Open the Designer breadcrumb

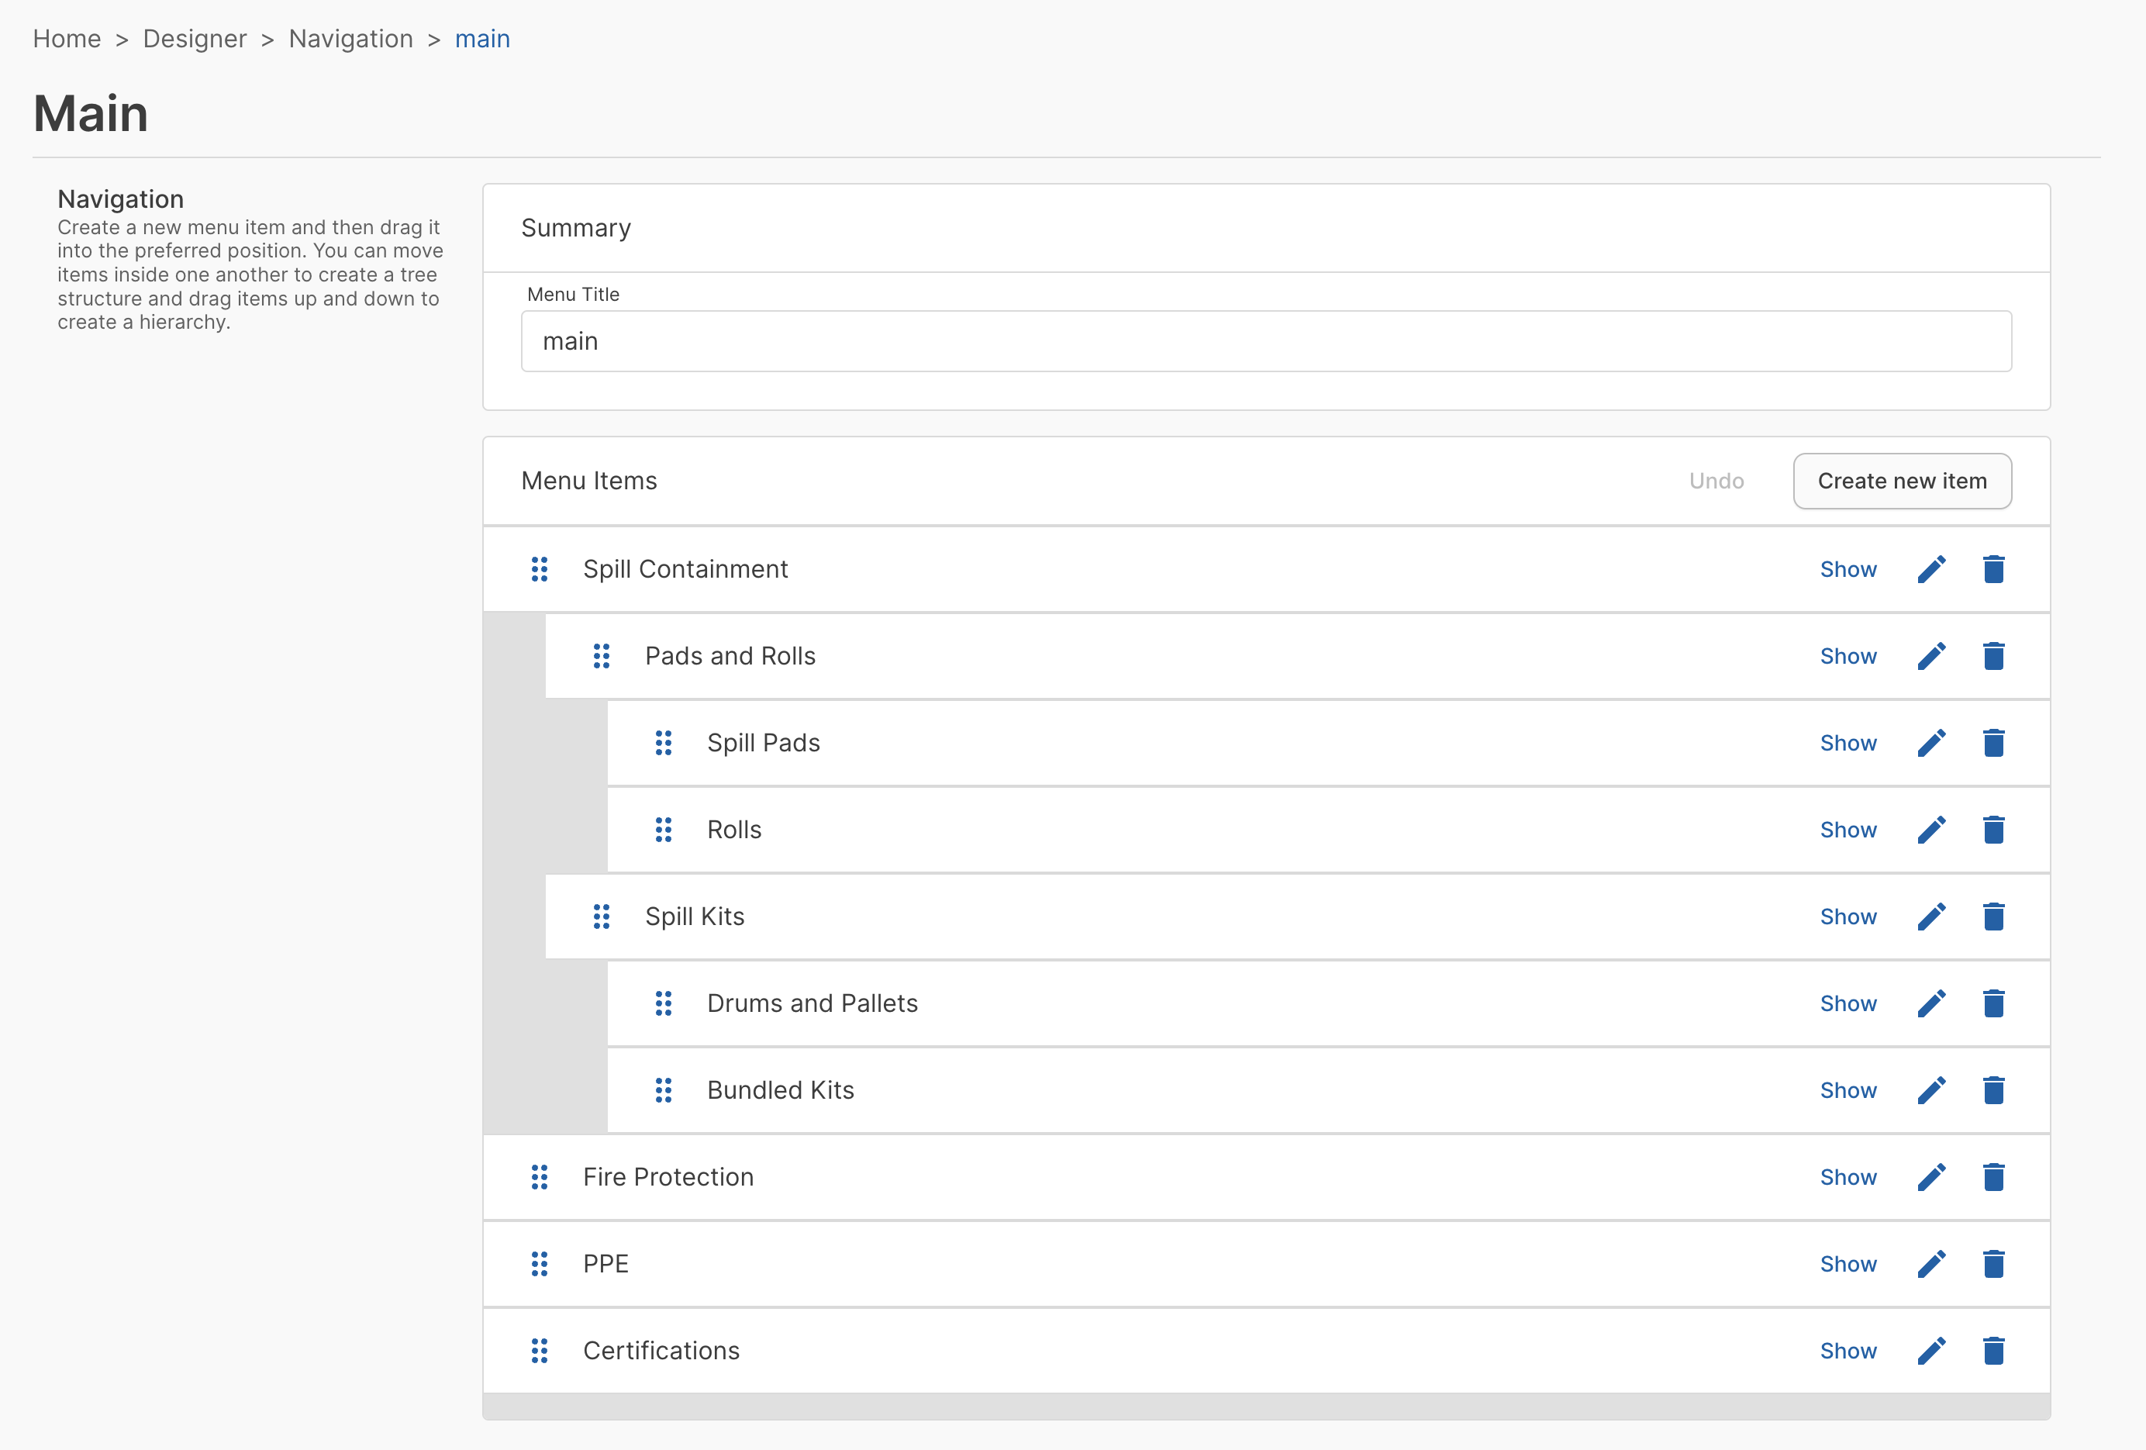(195, 39)
